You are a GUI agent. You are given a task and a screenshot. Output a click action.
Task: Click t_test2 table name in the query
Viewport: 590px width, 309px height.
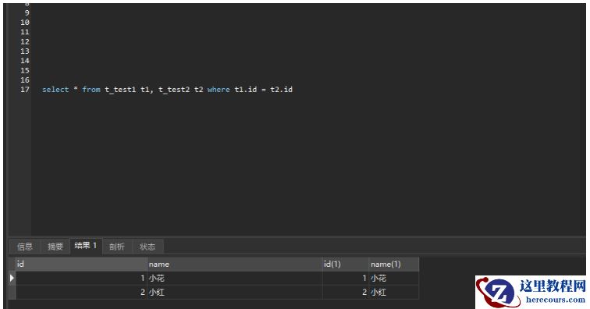174,90
